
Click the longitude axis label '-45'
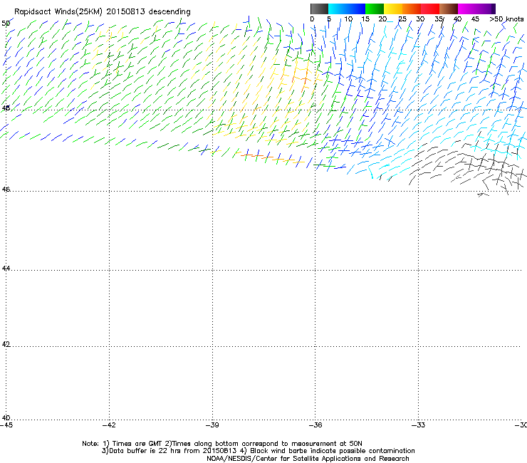6,425
